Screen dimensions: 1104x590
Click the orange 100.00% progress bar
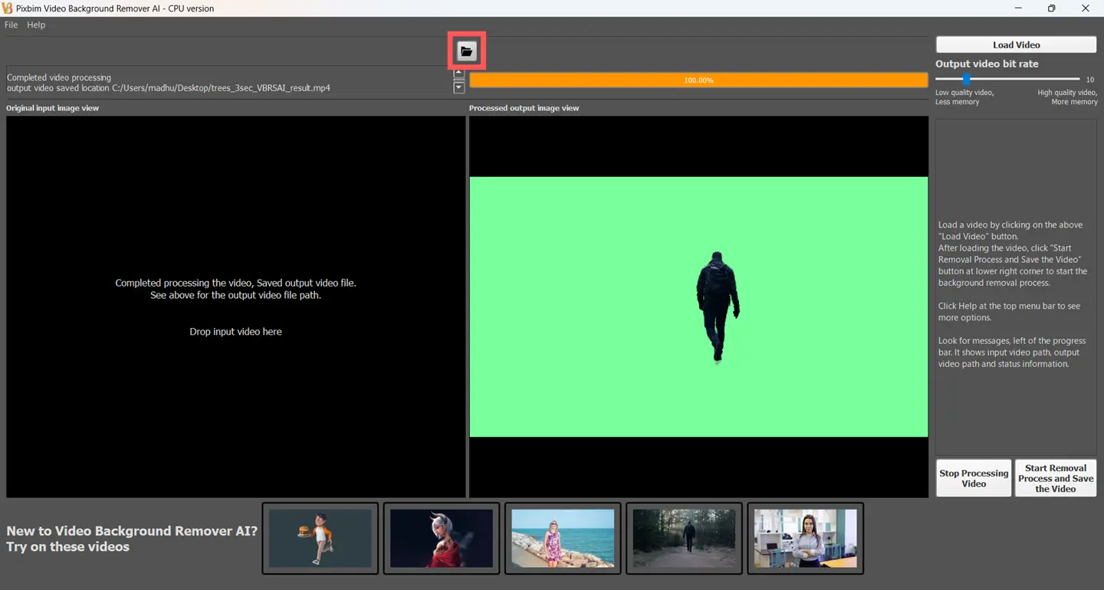point(698,80)
